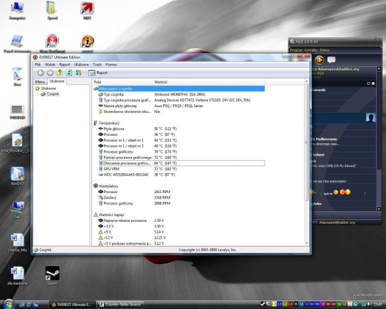Open the Report wizard from toolbar
Image resolution: width=386 pixels, height=309 pixels.
[98, 73]
